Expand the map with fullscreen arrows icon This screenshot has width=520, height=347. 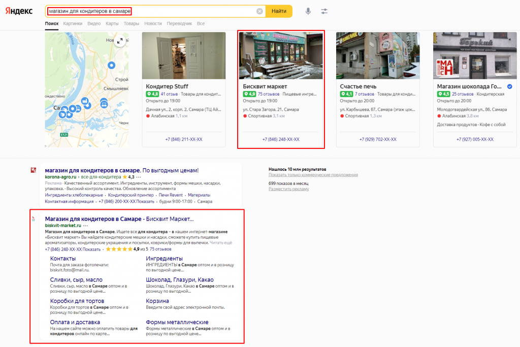click(120, 41)
